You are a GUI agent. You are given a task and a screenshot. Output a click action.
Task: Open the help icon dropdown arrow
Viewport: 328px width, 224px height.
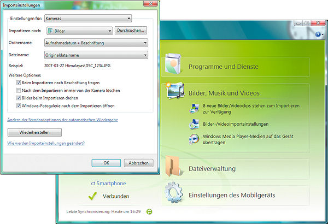(x=323, y=34)
